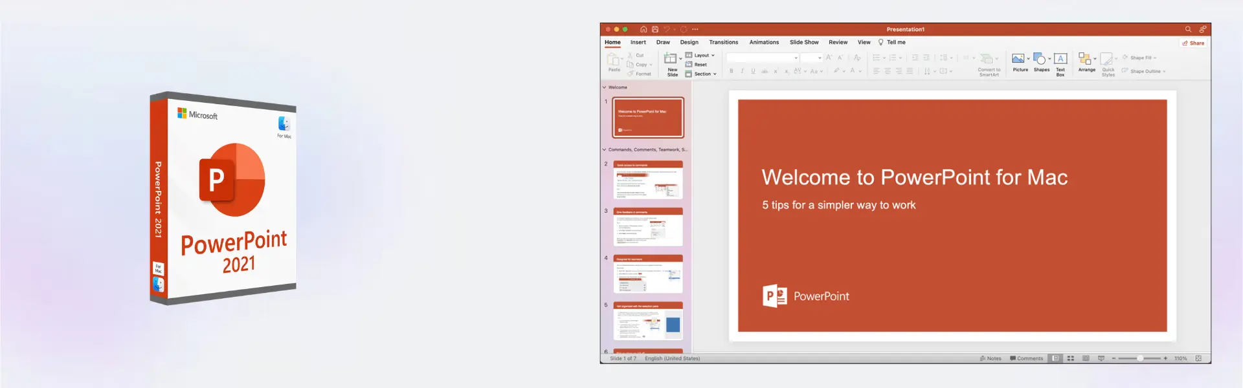Viewport: 1243px width, 388px height.
Task: Open the font name combo box
Action: [x=763, y=58]
